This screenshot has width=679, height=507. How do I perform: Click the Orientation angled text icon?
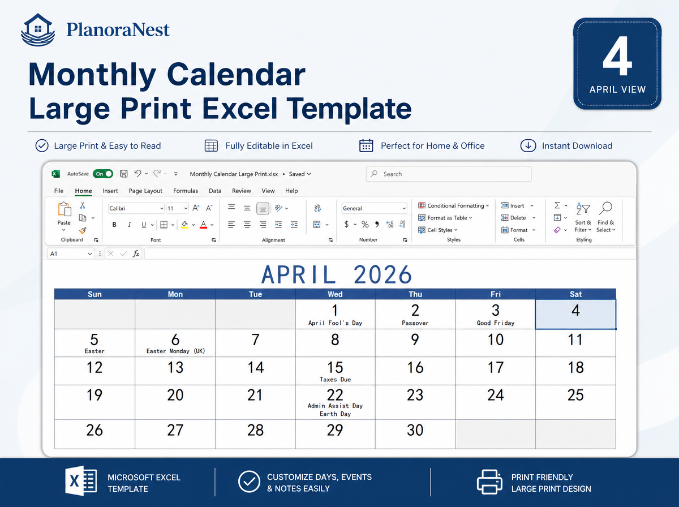(279, 208)
